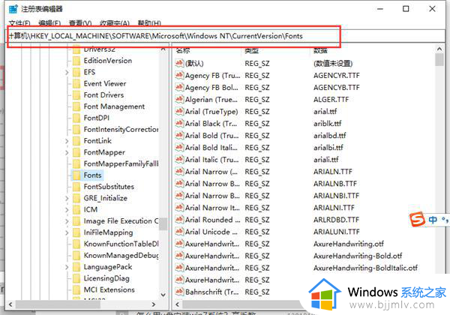Image resolution: width=450 pixels, height=315 pixels.
Task: Select the Arial Narrow It... entry name
Action: (x=212, y=208)
